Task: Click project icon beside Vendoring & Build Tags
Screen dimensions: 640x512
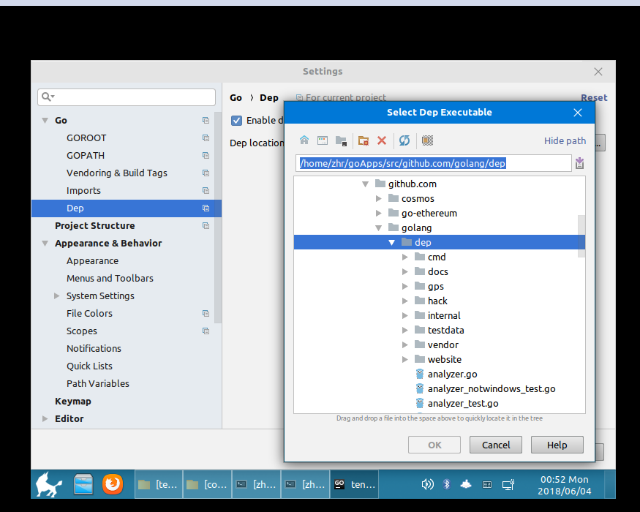Action: coord(206,173)
